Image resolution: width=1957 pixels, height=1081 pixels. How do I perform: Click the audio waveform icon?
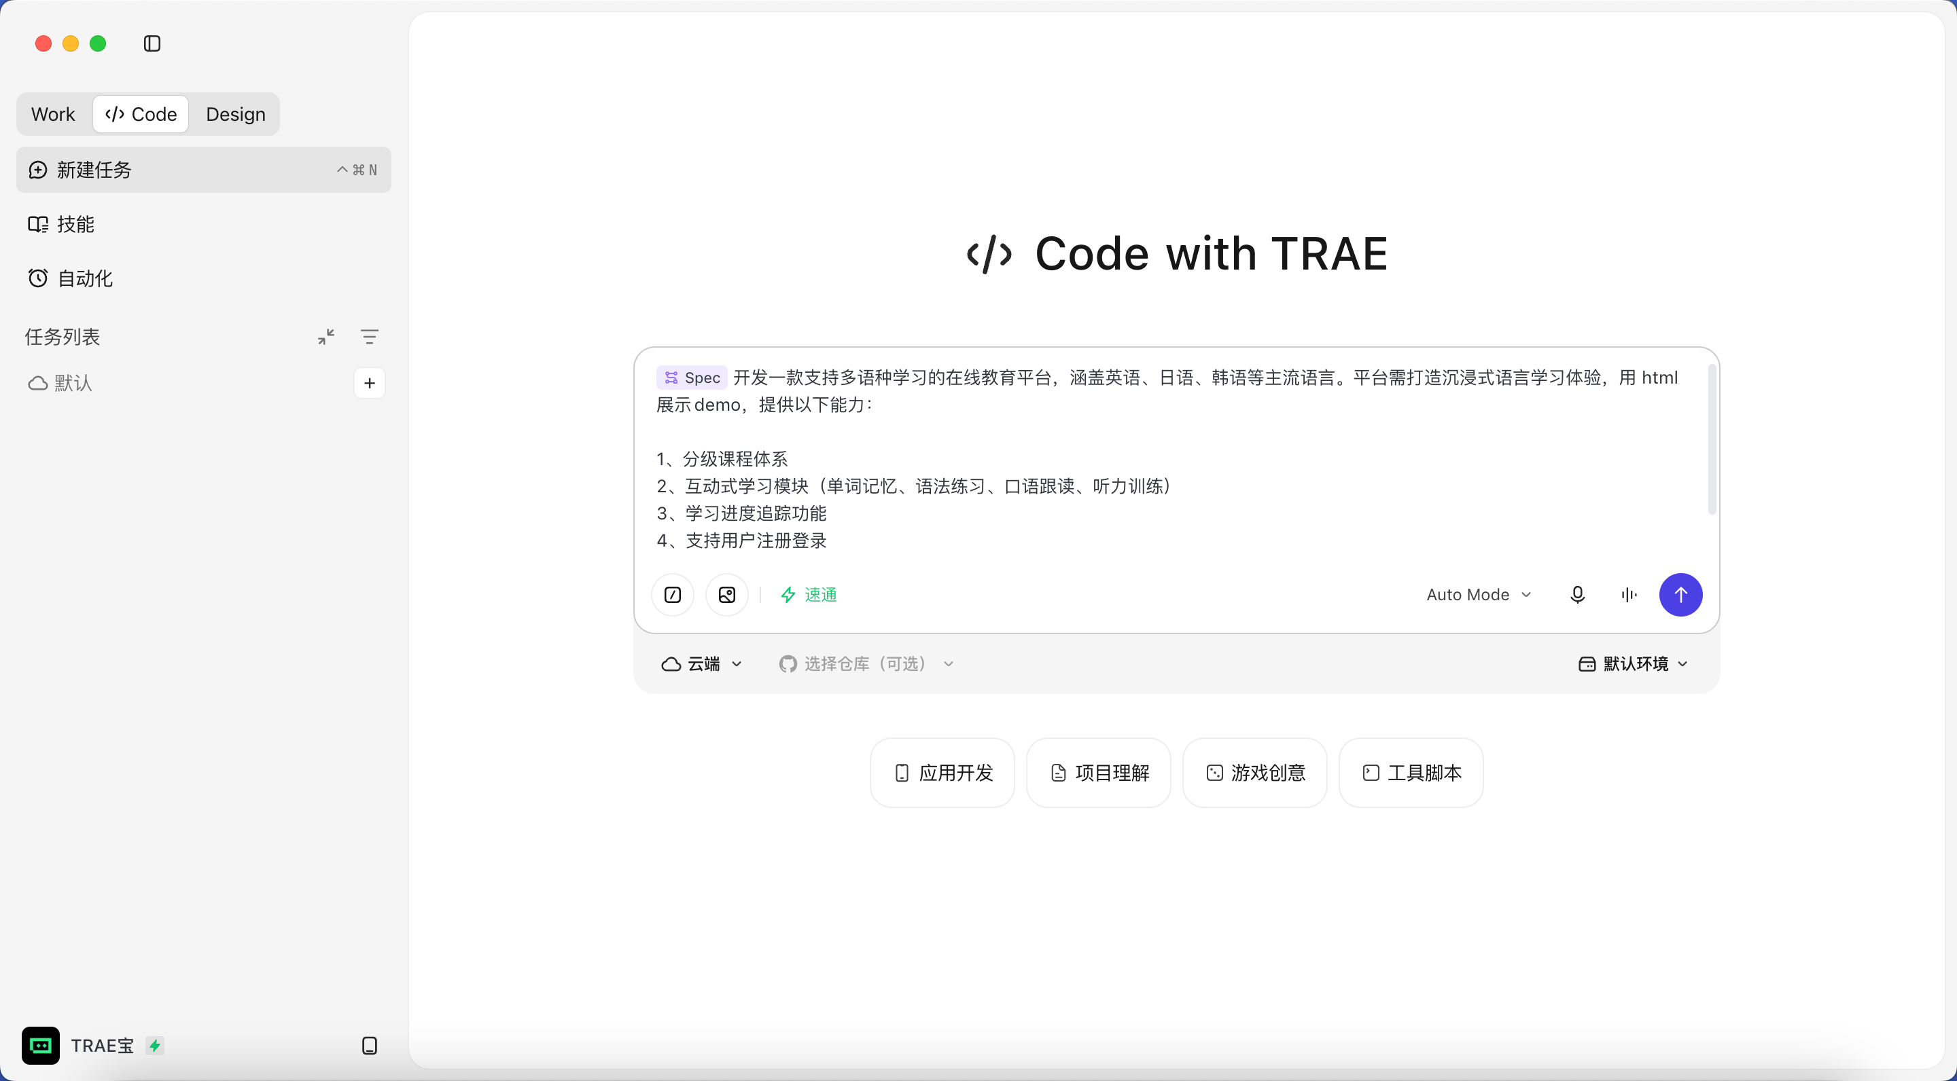1629,594
